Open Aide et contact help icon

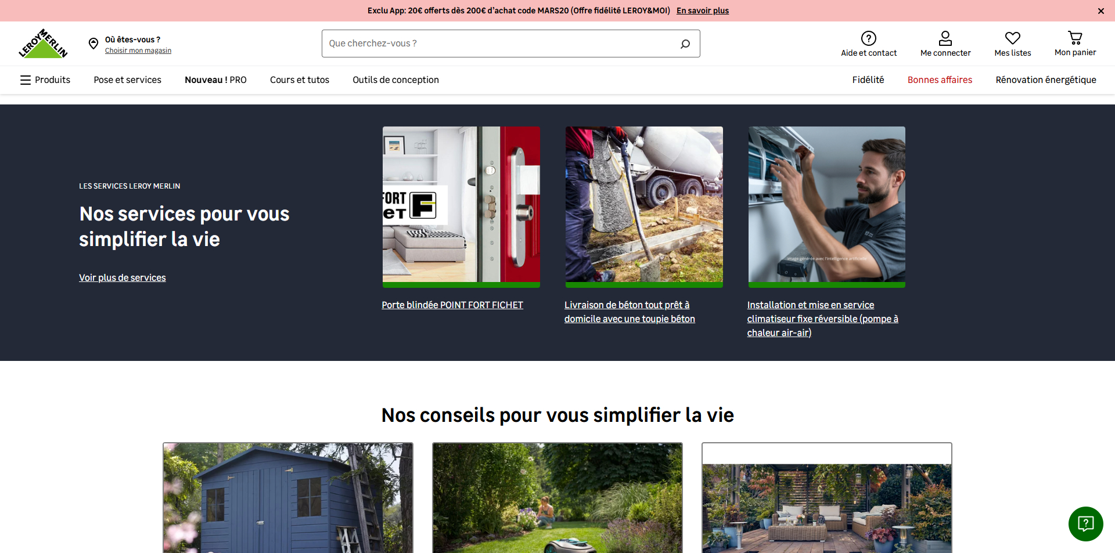[869, 38]
